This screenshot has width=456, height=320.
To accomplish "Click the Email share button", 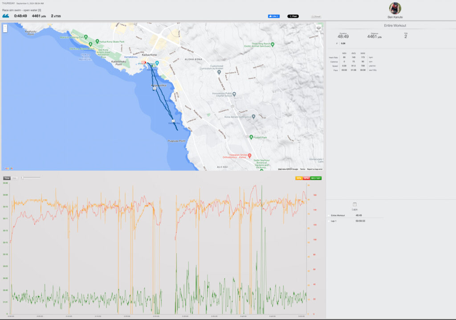I will pyautogui.click(x=316, y=16).
